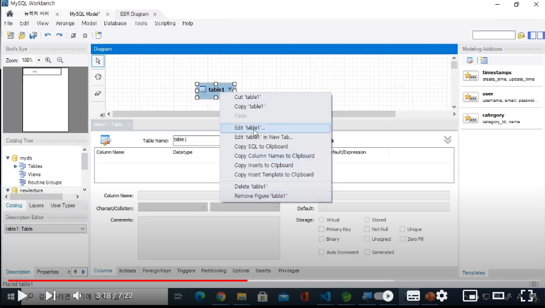Click the Save Model disk icon
Image resolution: width=545 pixels, height=308 pixels.
pyautogui.click(x=34, y=35)
